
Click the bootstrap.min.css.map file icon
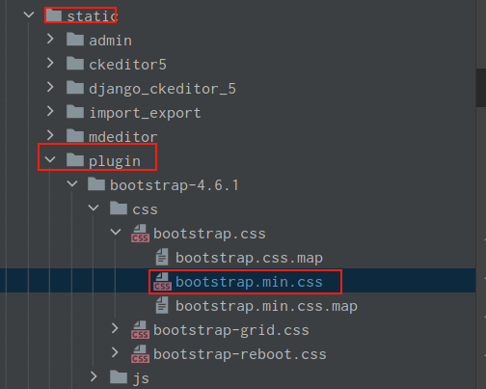pyautogui.click(x=162, y=305)
